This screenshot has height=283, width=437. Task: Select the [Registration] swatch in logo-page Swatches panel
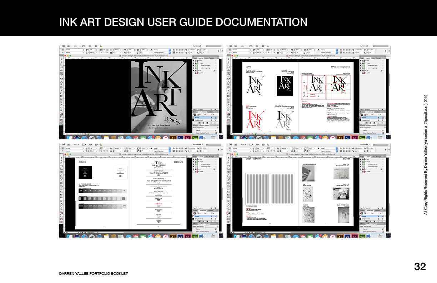(373, 120)
